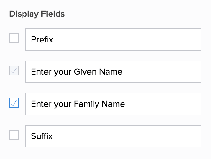Focus the Enter your Given Name field
Viewport: 211px width, 159px height.
click(113, 72)
